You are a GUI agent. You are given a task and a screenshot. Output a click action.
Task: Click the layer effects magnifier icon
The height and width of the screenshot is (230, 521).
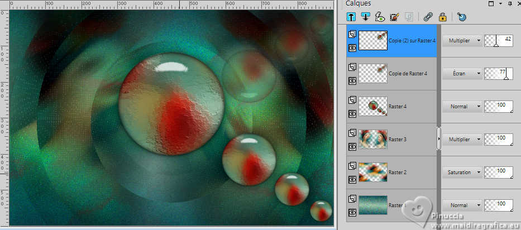coord(461,16)
